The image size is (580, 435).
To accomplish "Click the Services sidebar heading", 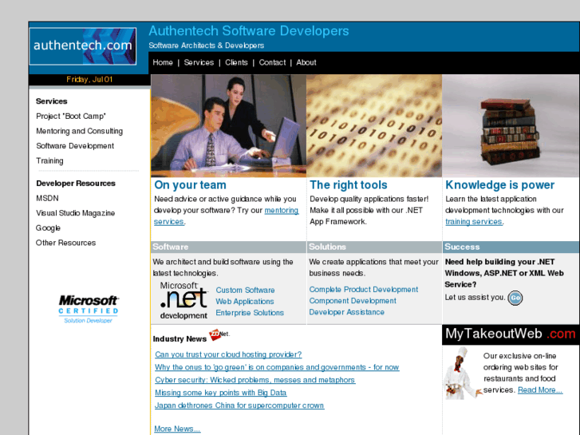I will click(51, 101).
